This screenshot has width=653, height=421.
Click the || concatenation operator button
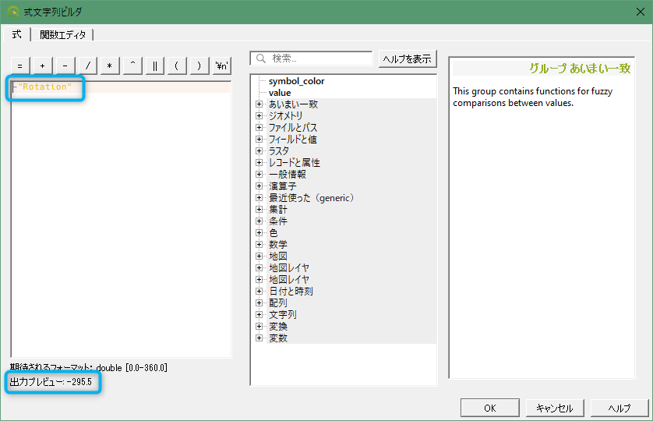pyautogui.click(x=155, y=66)
